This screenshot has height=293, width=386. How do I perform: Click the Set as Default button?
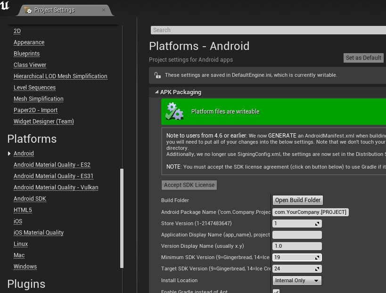tap(363, 58)
